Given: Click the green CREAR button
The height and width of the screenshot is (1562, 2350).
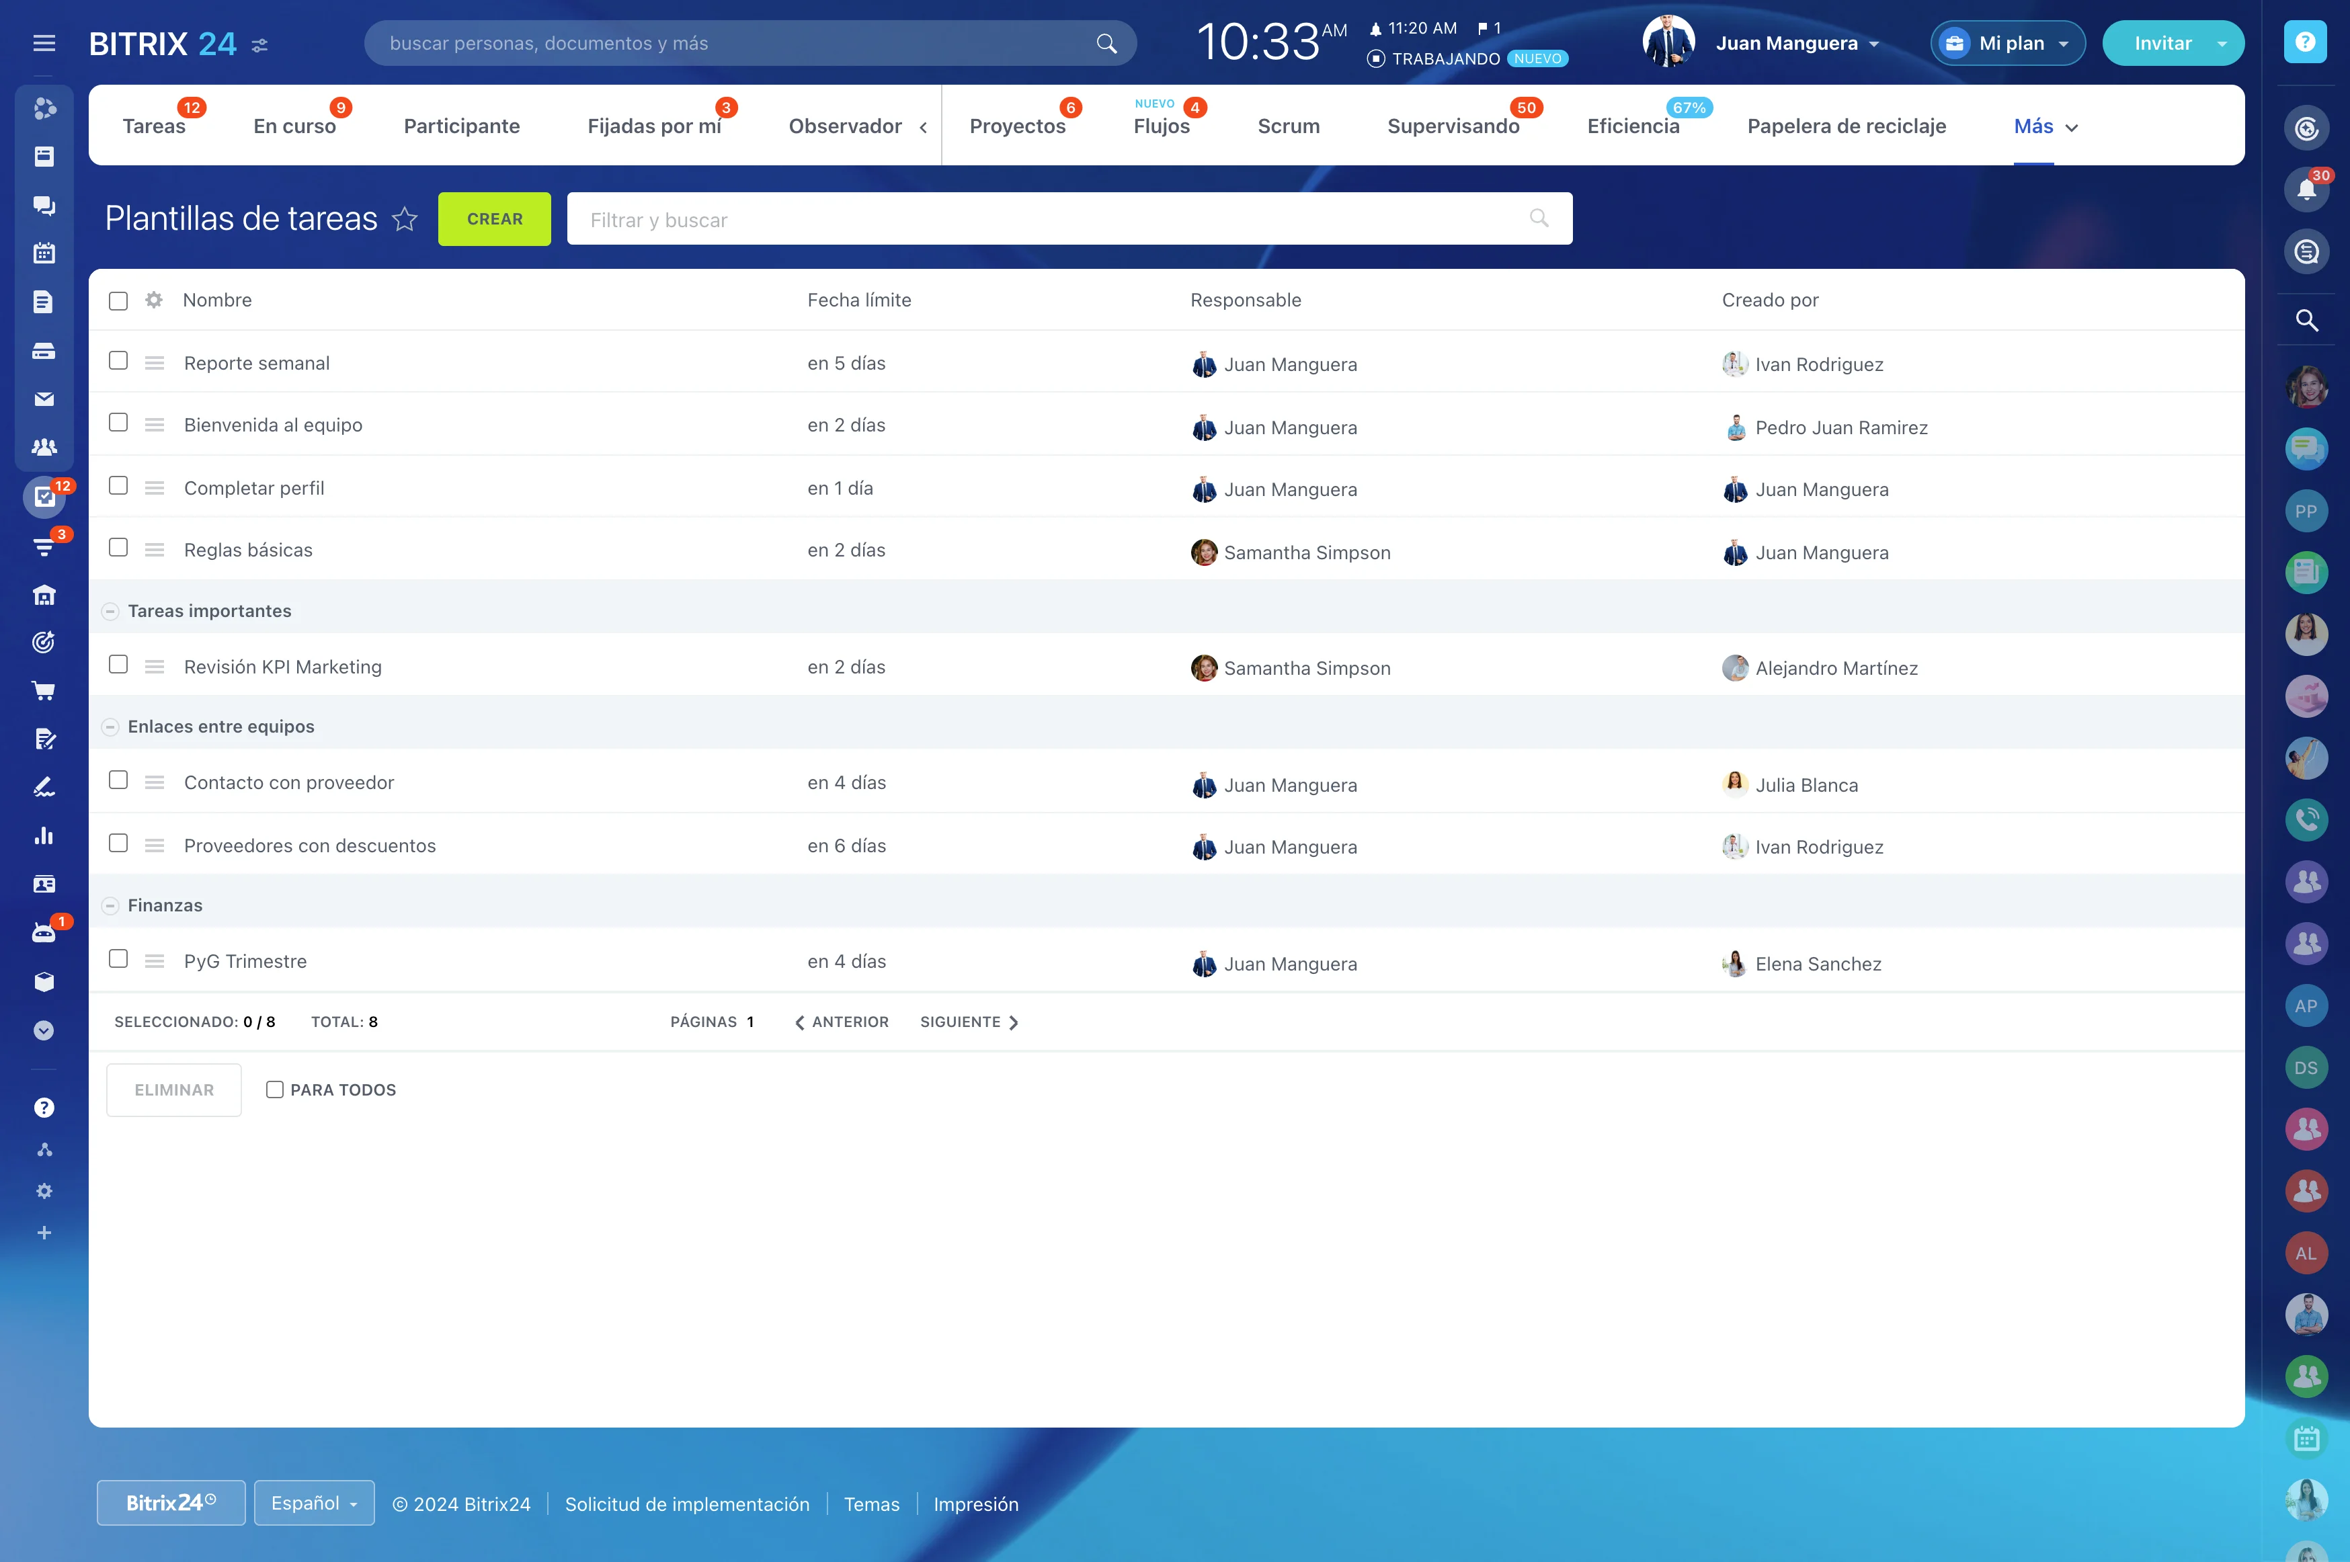Looking at the screenshot, I should pyautogui.click(x=494, y=219).
